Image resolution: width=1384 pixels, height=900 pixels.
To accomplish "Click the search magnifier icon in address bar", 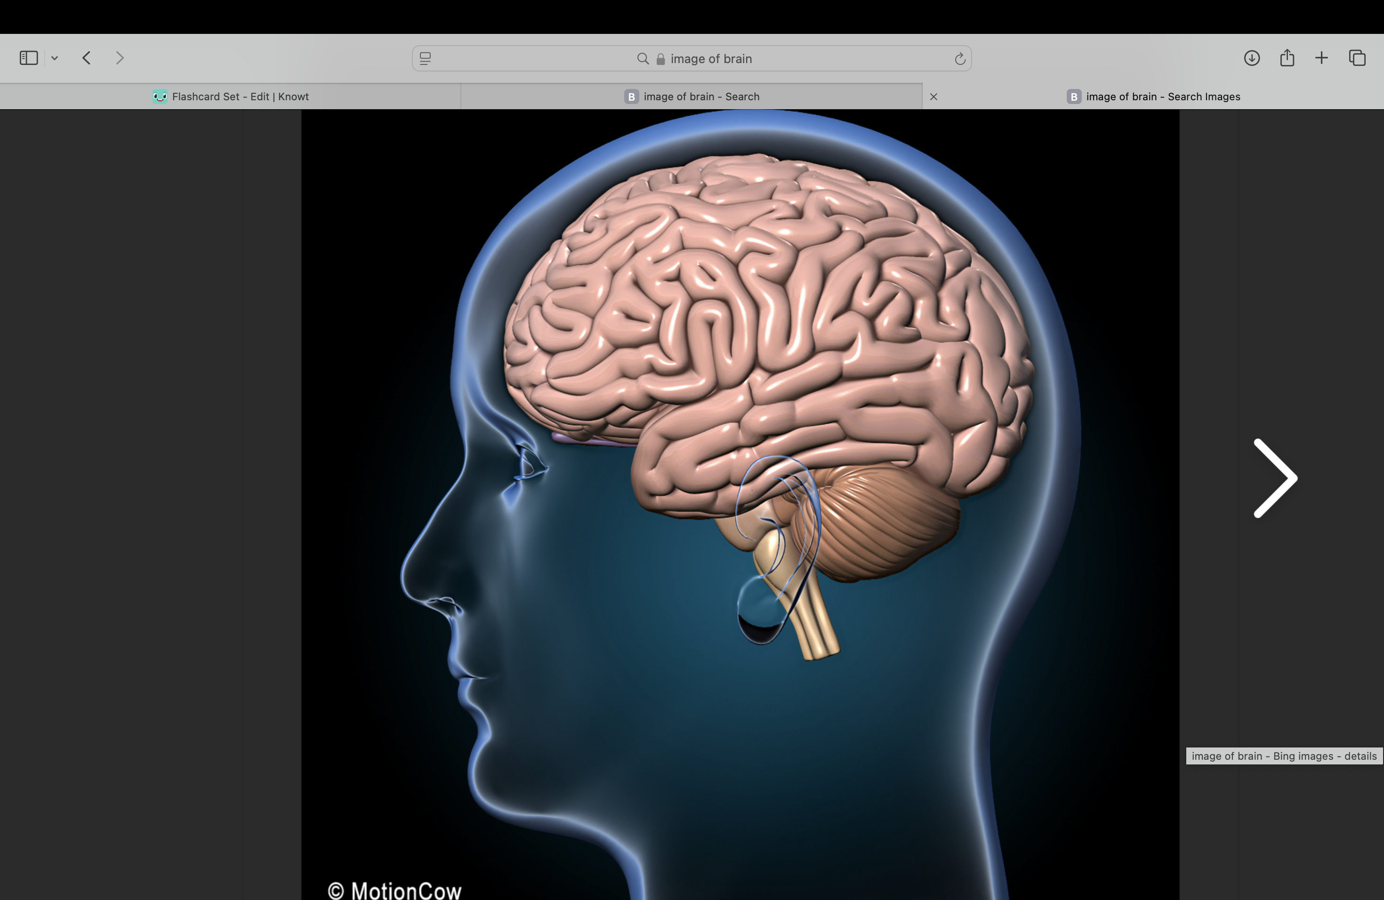I will (x=643, y=59).
